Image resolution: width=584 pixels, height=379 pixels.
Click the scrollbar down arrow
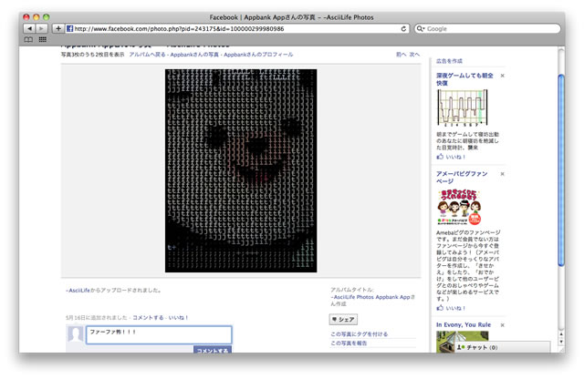click(561, 343)
